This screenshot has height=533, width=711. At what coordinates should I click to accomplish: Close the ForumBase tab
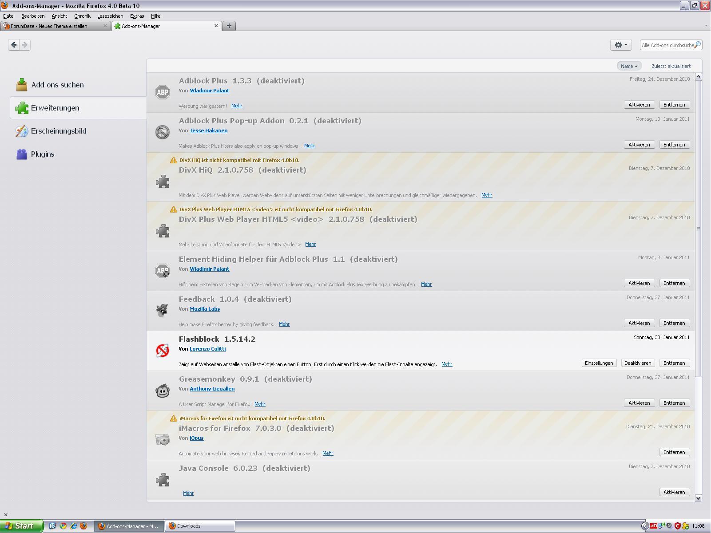105,26
